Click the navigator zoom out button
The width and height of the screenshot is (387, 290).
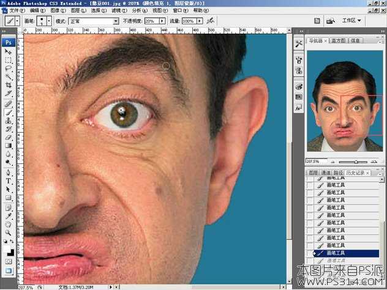pos(333,162)
